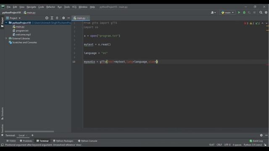Select opened file locator in Project panel

47,18
